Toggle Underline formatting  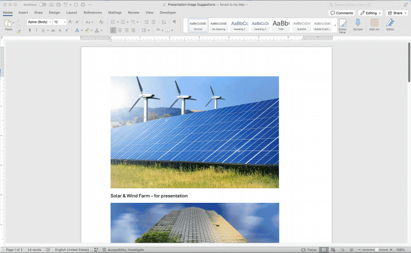pos(43,31)
